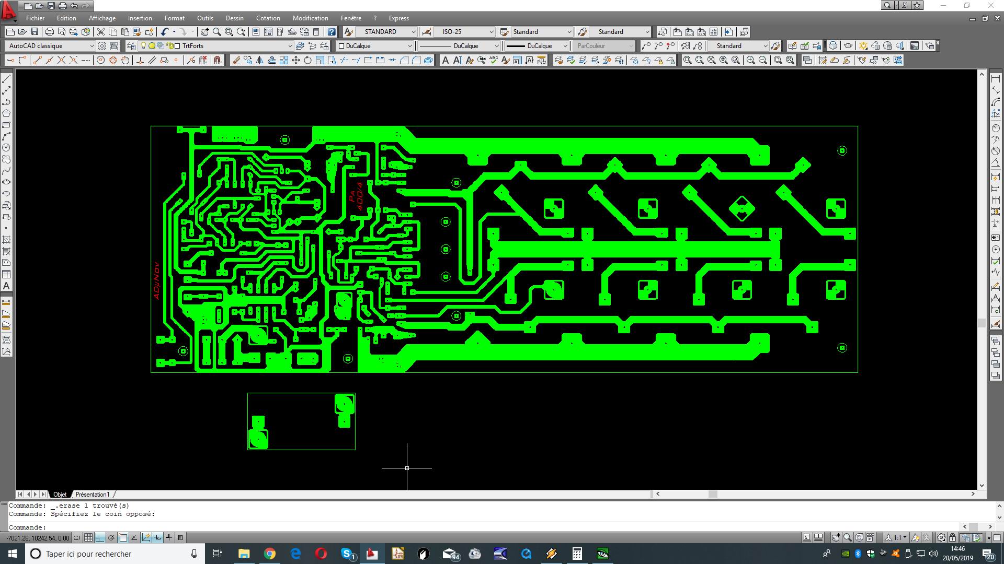Screen dimensions: 1004x564
Task: Click the Snap to Endpoint object snap icon
Action: click(37, 61)
